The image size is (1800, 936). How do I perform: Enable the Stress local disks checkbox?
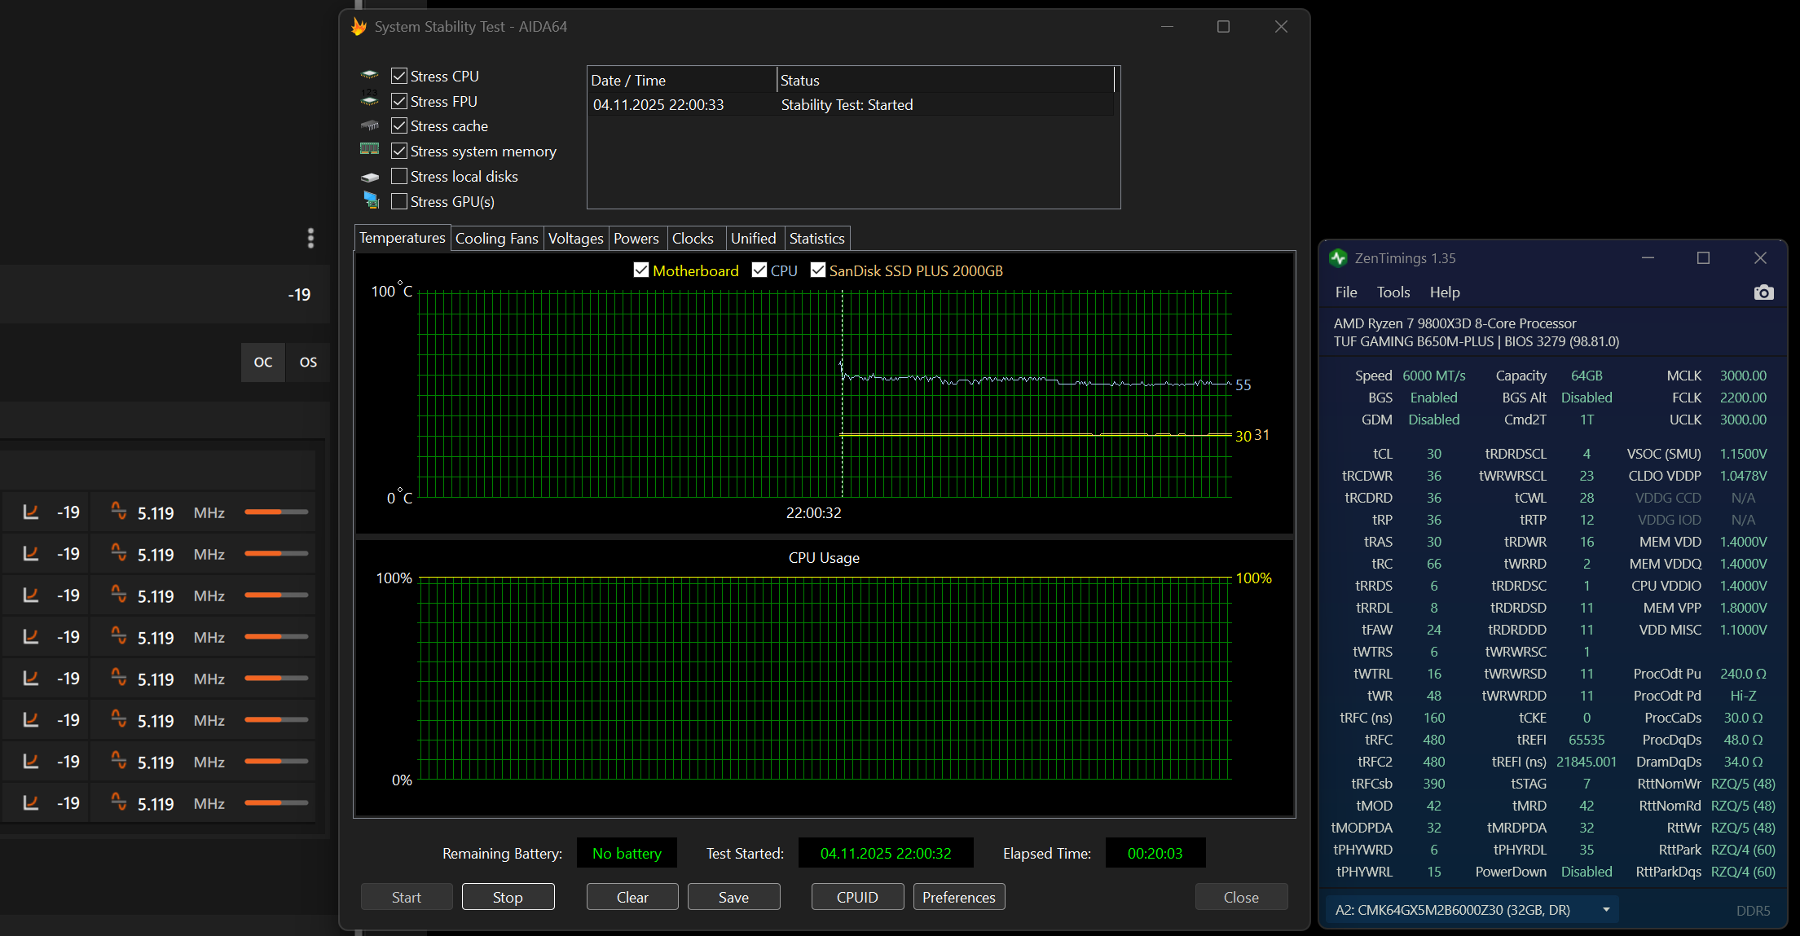pyautogui.click(x=399, y=177)
